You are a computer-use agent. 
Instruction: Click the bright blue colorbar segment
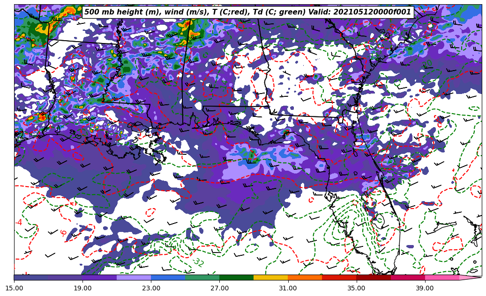168,277
